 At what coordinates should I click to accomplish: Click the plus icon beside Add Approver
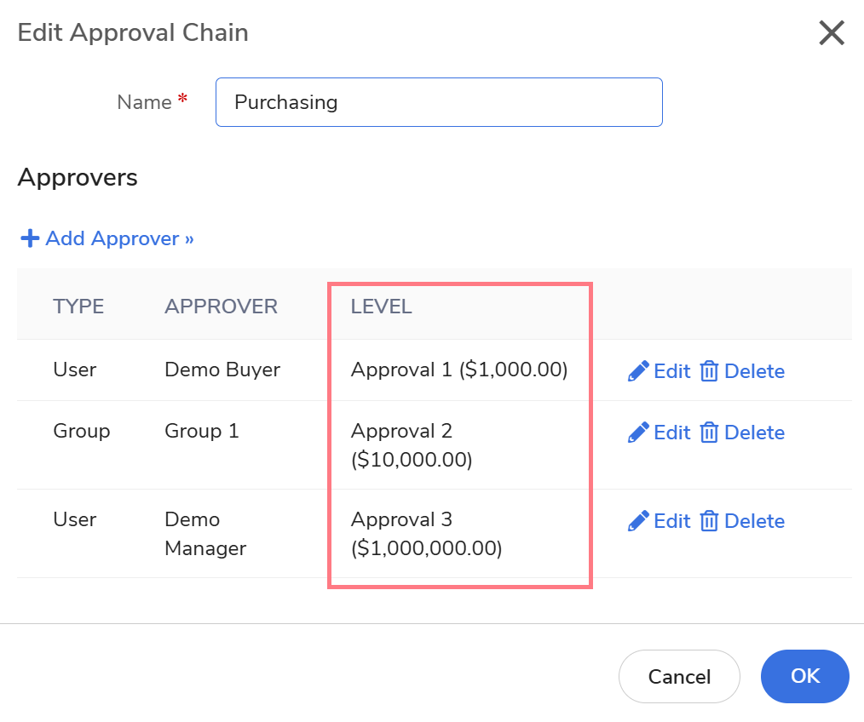click(x=30, y=238)
